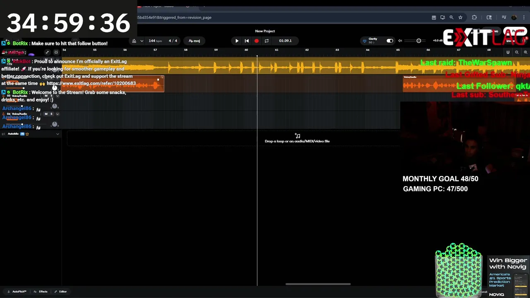Open the Effects tab at the bottom
530x298 pixels.
(40, 291)
